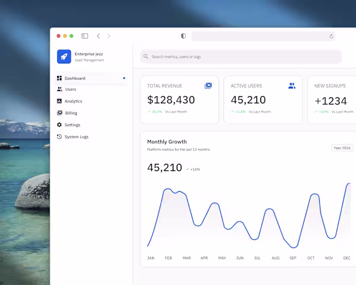Open the Users sidebar item

click(x=91, y=89)
